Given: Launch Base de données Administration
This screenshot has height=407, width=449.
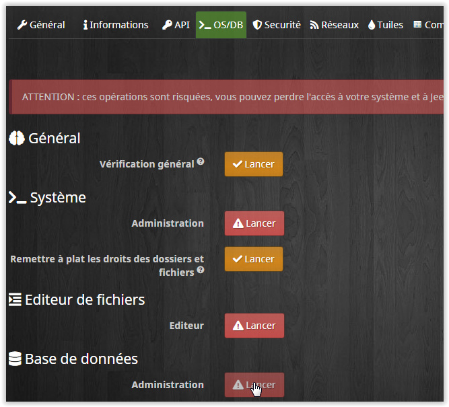Looking at the screenshot, I should (254, 385).
